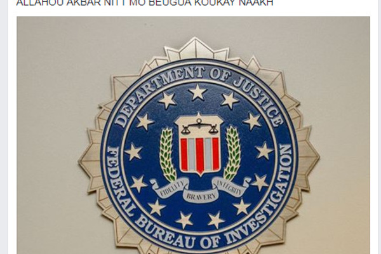
Task: Click the red and white striped shield
Action: click(199, 155)
